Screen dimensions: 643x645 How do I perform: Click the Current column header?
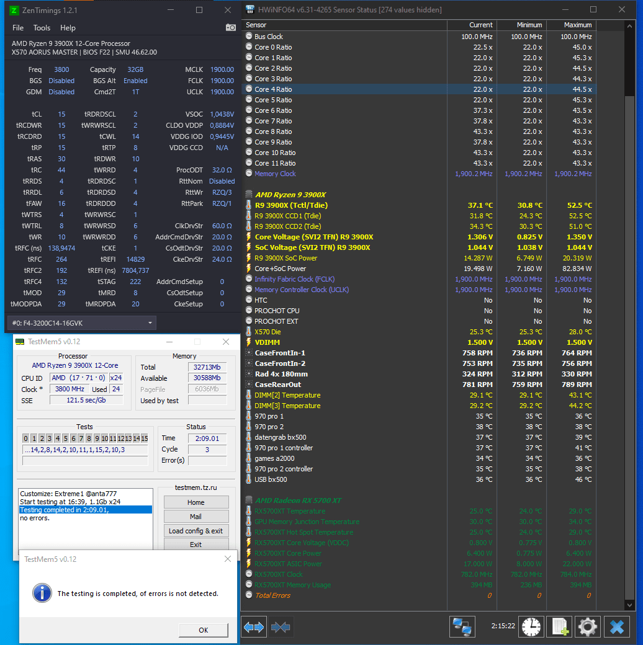(x=472, y=25)
